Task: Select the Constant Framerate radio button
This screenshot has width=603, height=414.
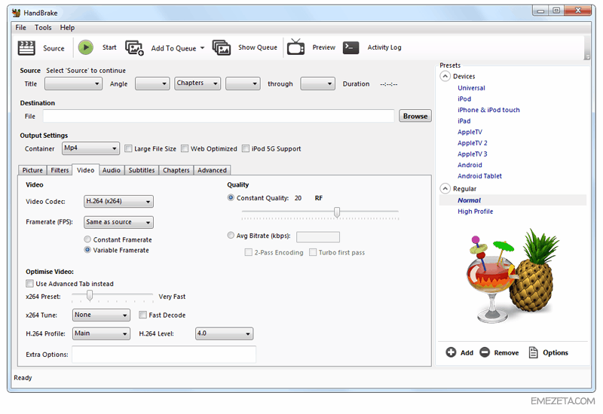Action: coord(87,239)
